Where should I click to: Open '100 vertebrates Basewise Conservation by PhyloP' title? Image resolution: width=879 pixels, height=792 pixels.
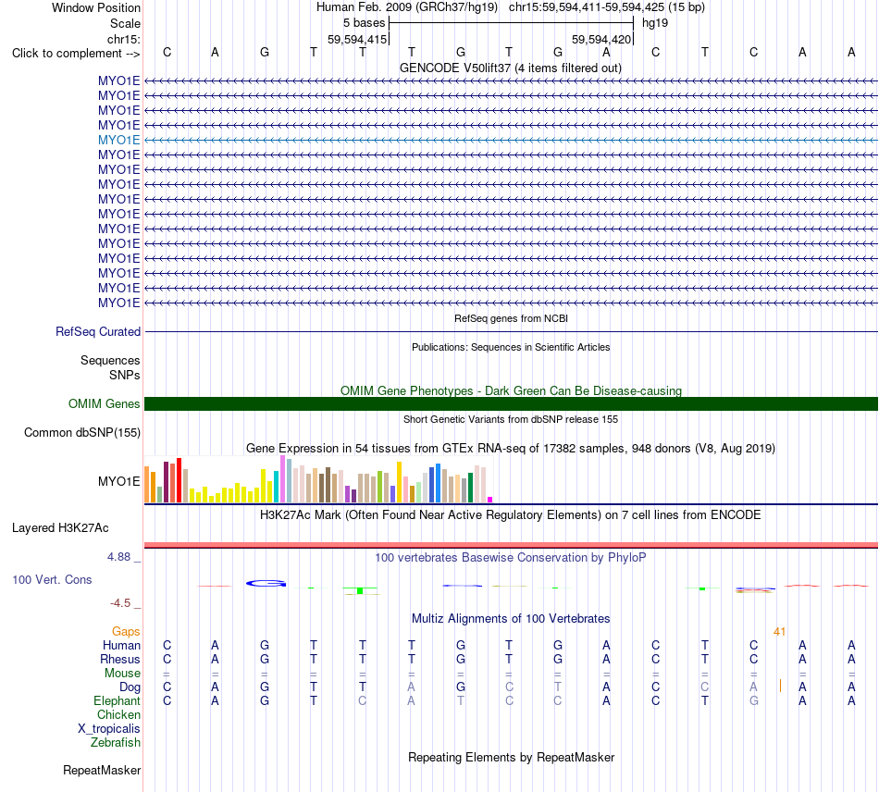(x=510, y=558)
